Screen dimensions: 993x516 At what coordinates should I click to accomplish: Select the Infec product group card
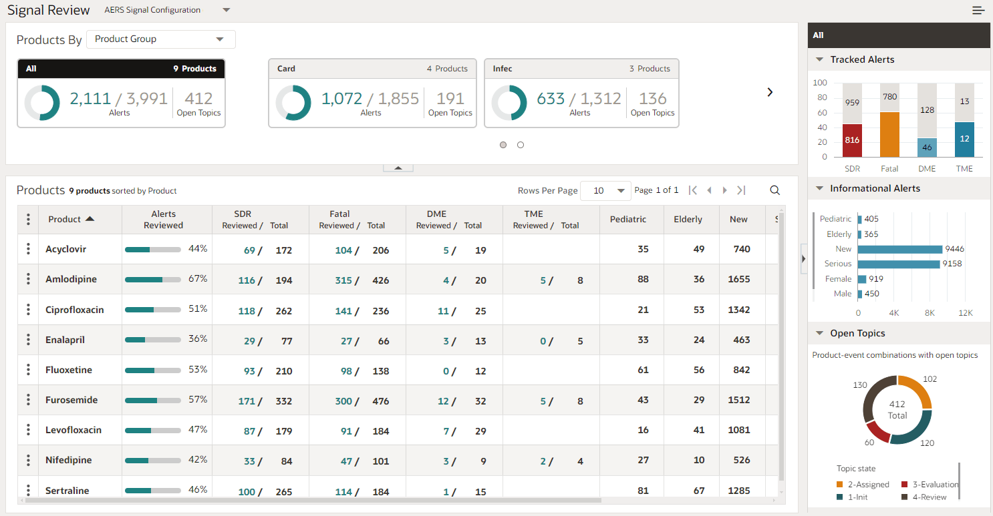[581, 93]
